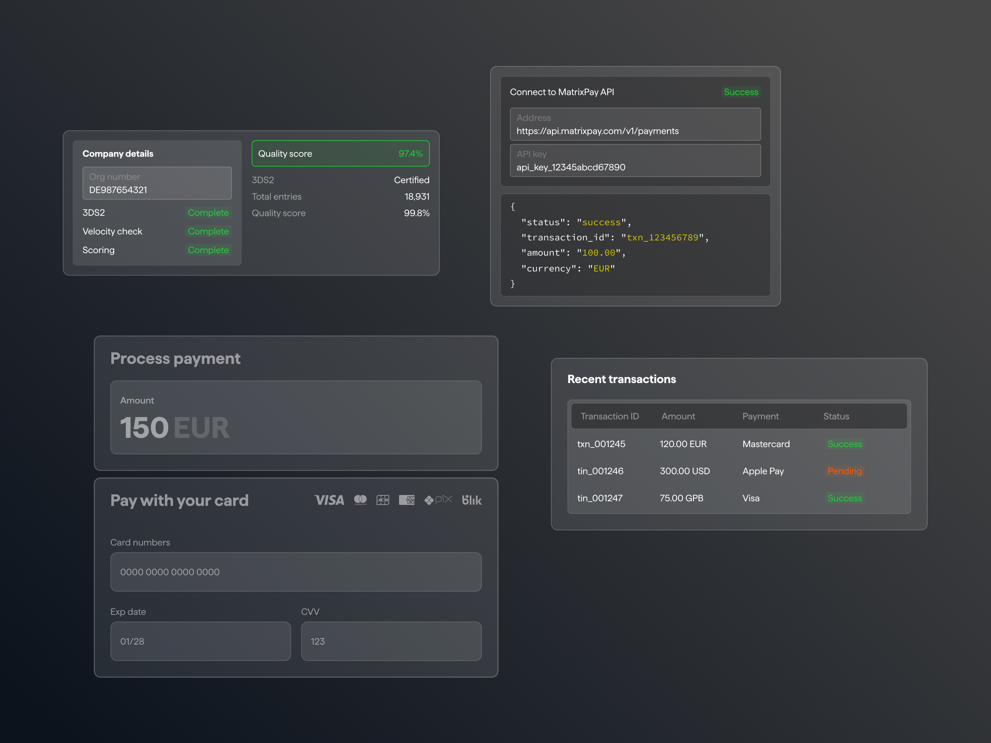
Task: Click the Card numbers input field
Action: pos(296,572)
